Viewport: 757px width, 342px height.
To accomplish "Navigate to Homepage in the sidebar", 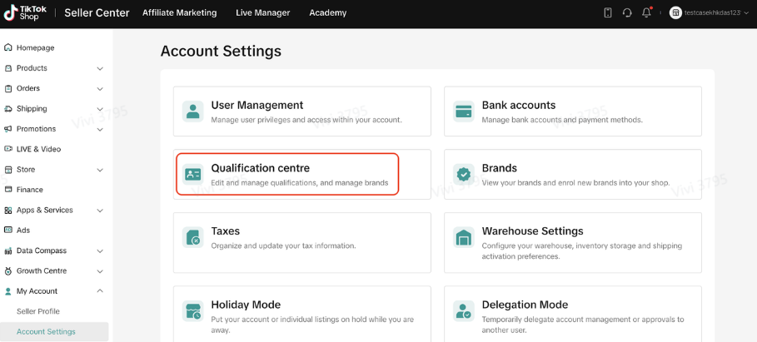I will pyautogui.click(x=35, y=47).
